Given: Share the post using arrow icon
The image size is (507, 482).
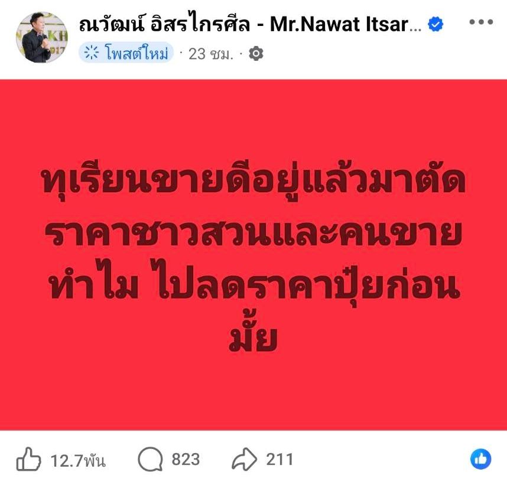Looking at the screenshot, I should 244,459.
